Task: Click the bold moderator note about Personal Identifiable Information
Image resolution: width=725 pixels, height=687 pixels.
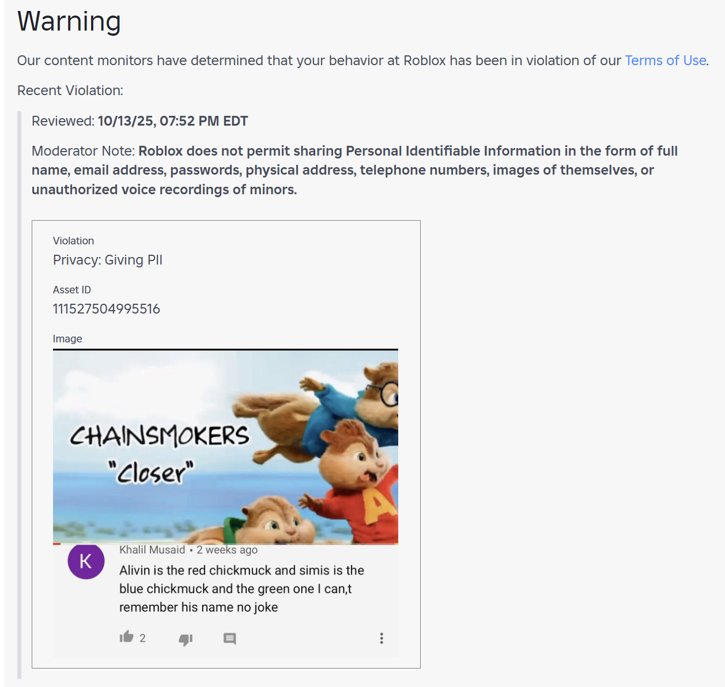Action: click(354, 170)
